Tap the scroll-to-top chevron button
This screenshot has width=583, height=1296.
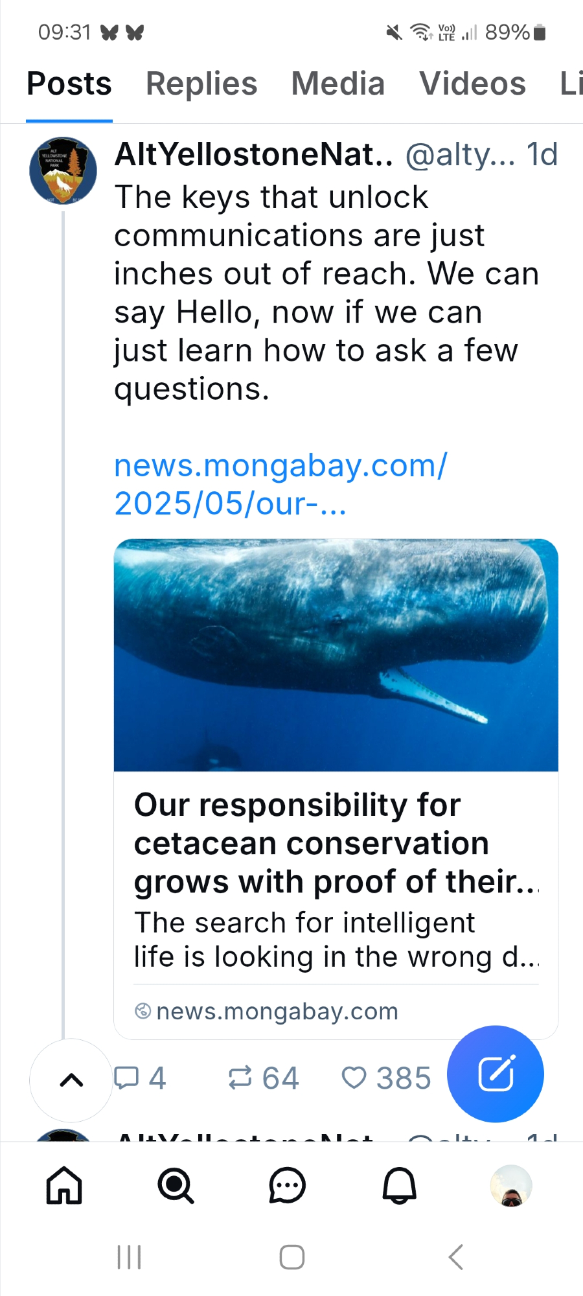pyautogui.click(x=71, y=1080)
